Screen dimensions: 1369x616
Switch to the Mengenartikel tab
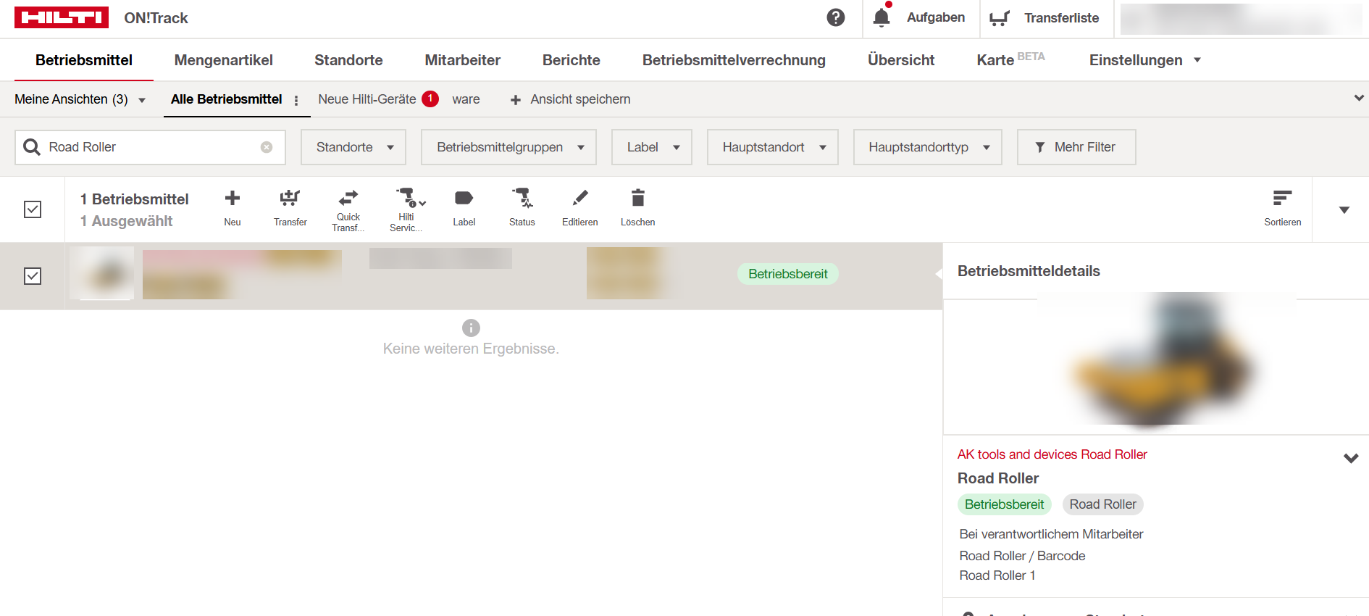[x=224, y=60]
